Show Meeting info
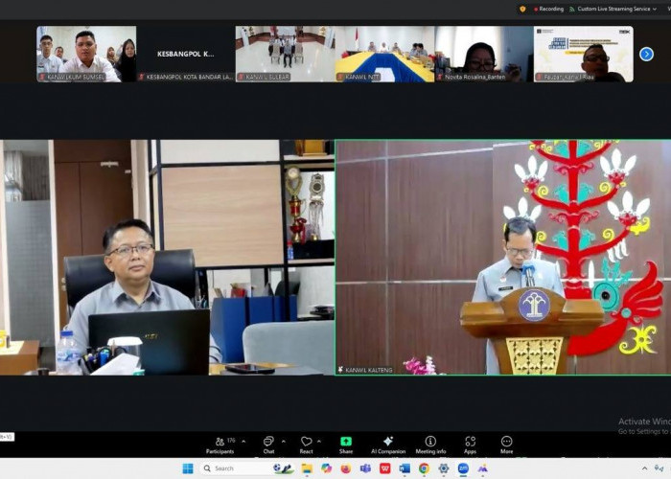 [430, 445]
